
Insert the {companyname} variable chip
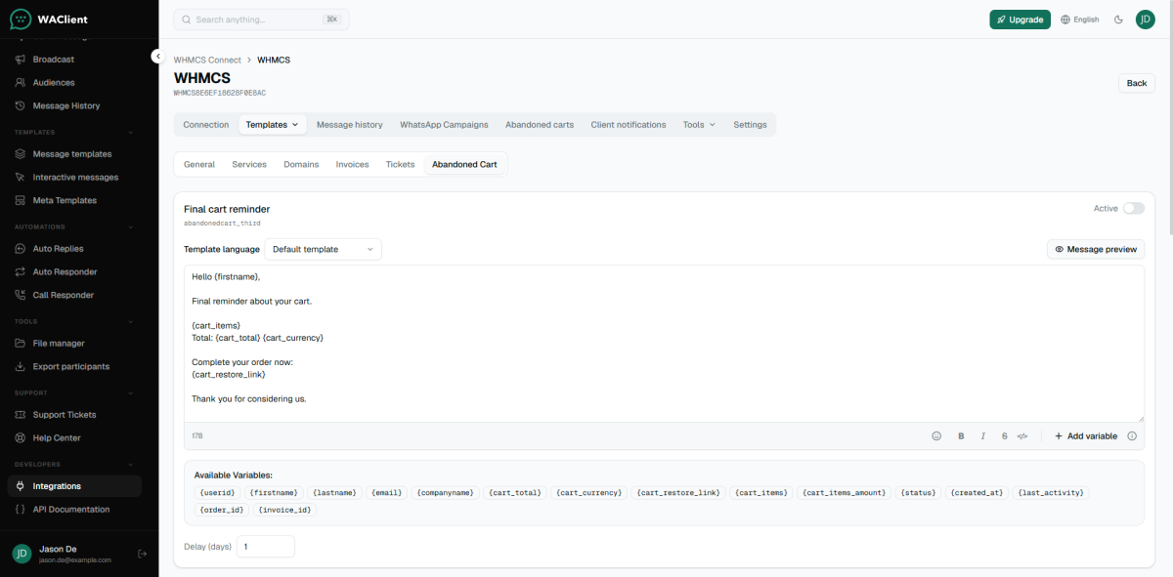446,493
